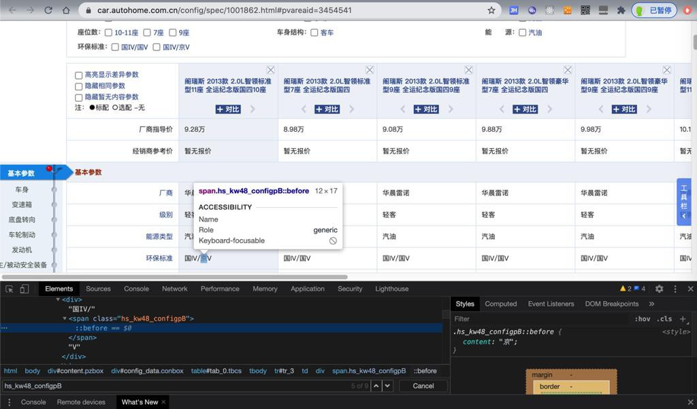Toggle the 客车 body structure filter
697x409 pixels.
[314, 33]
